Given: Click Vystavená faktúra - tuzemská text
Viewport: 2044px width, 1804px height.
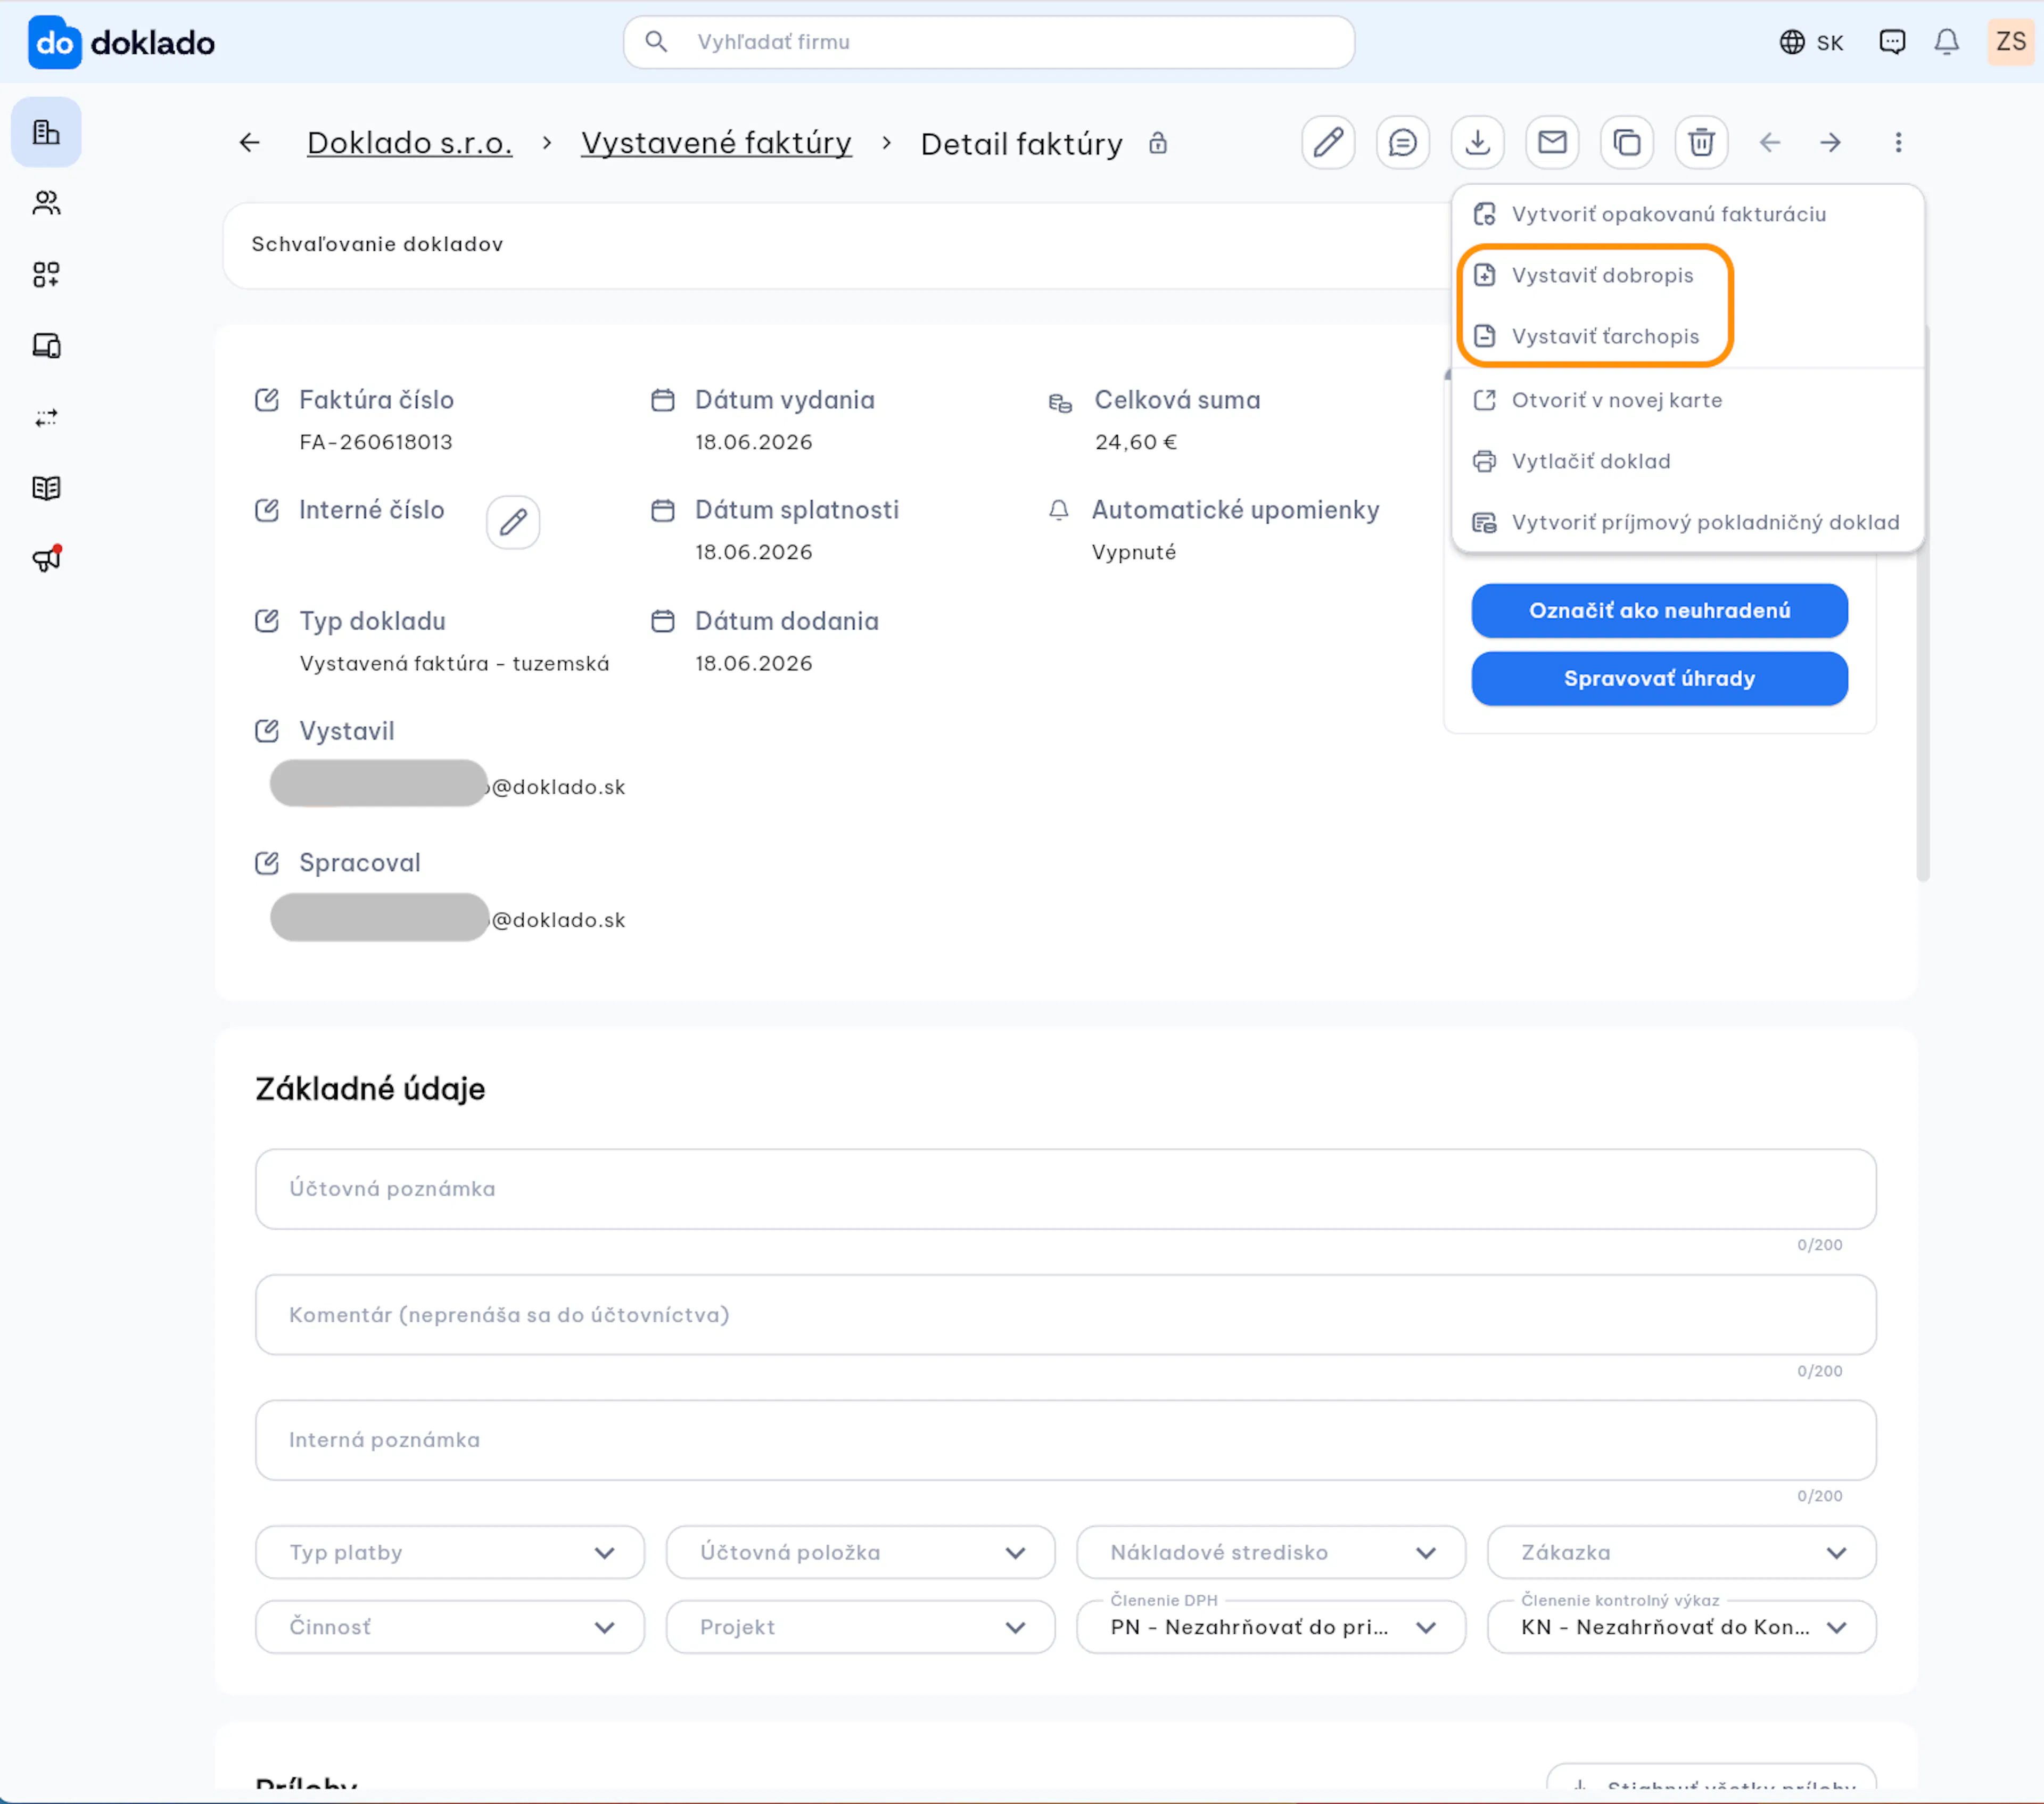Looking at the screenshot, I should coord(454,663).
